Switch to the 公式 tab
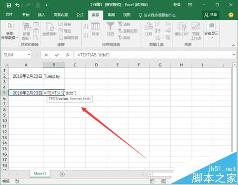The image size is (238, 185). (79, 15)
